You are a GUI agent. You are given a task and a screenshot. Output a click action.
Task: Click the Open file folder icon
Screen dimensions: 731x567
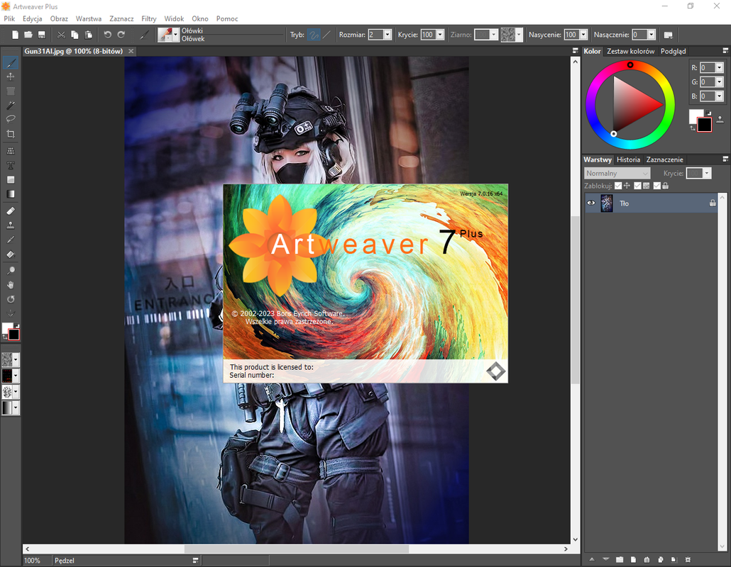coord(28,35)
